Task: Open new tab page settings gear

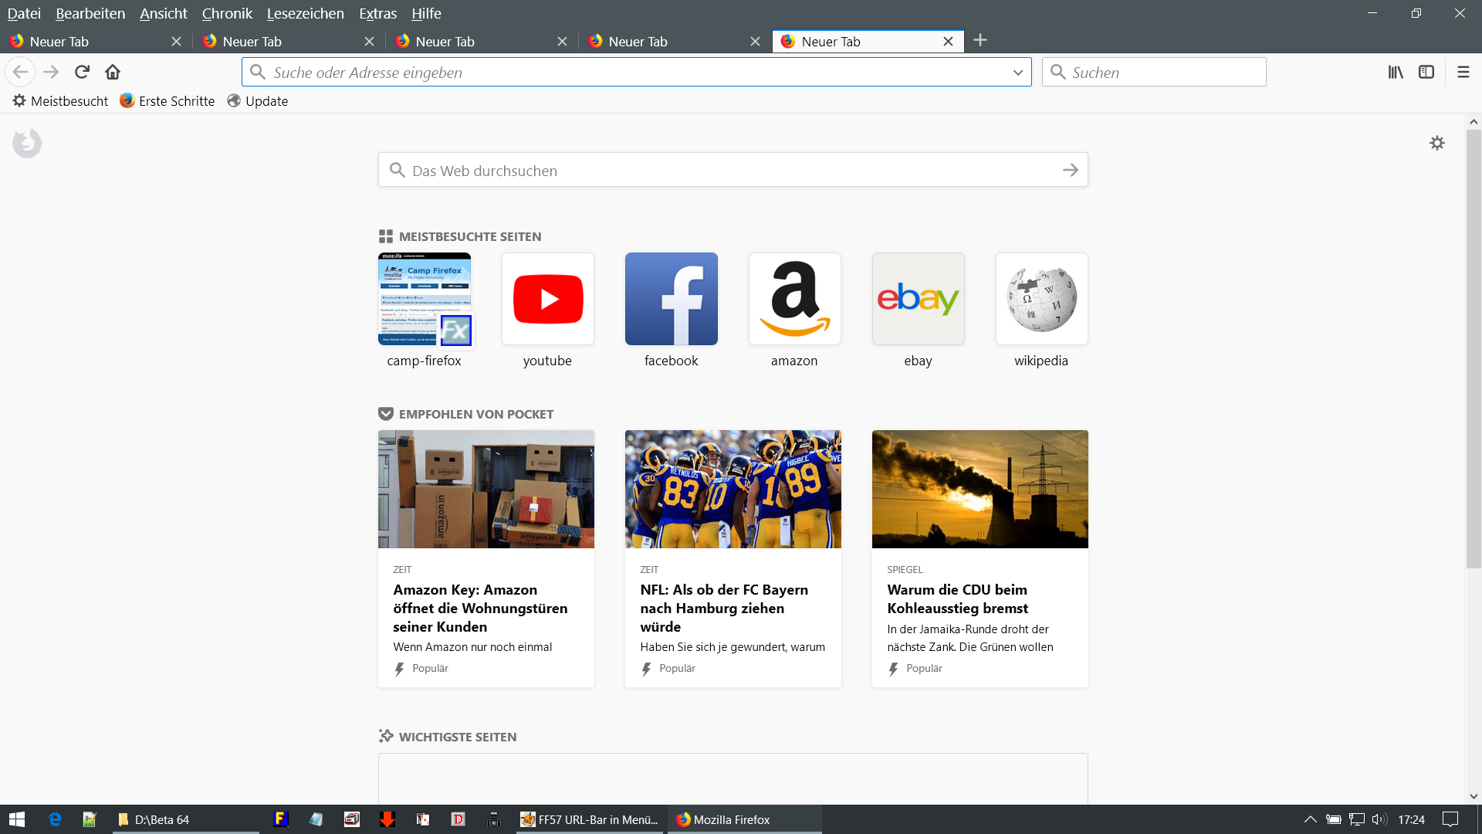Action: (x=1436, y=143)
